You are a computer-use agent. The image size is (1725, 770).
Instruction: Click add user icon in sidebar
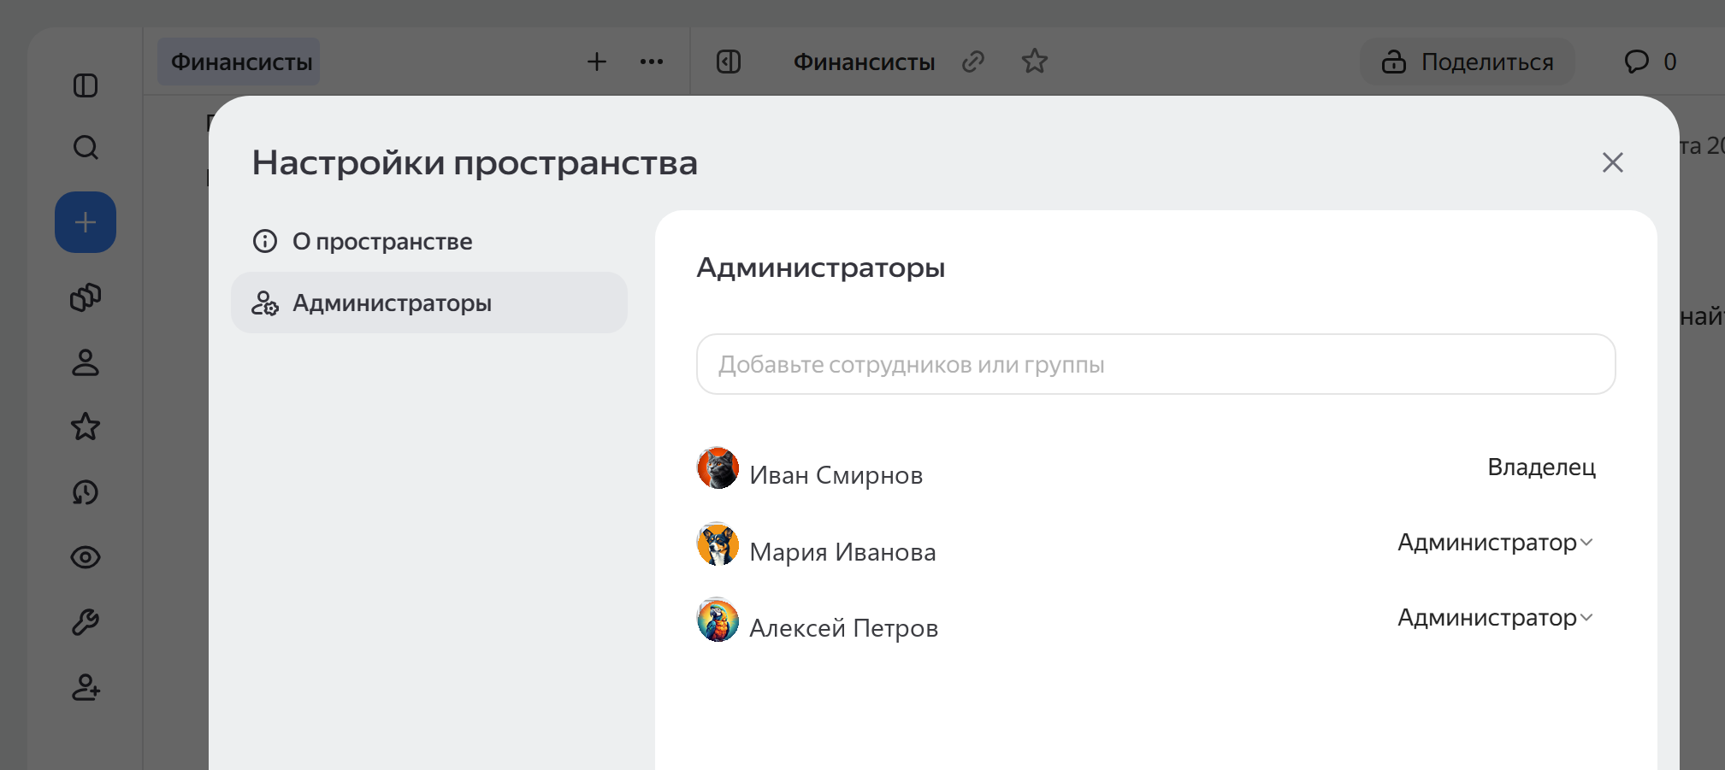[86, 688]
